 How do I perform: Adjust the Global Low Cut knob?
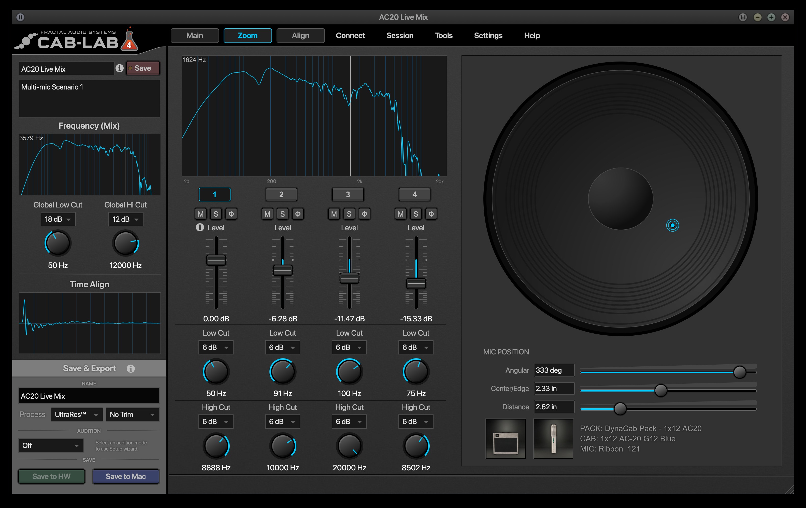click(x=57, y=243)
